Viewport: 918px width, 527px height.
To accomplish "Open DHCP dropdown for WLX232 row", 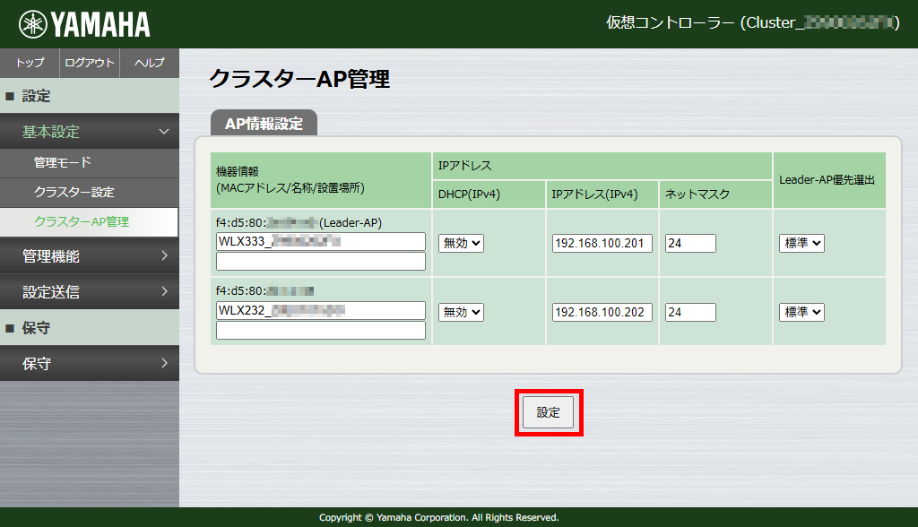I will 462,312.
